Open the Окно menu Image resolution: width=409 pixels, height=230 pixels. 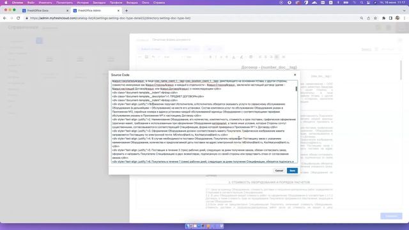pyautogui.click(x=146, y=3)
